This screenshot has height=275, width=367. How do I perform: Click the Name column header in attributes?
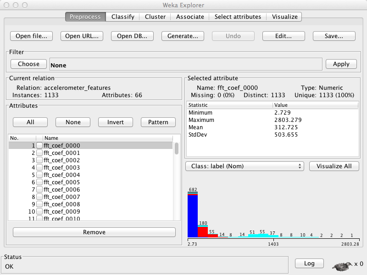tap(108, 138)
